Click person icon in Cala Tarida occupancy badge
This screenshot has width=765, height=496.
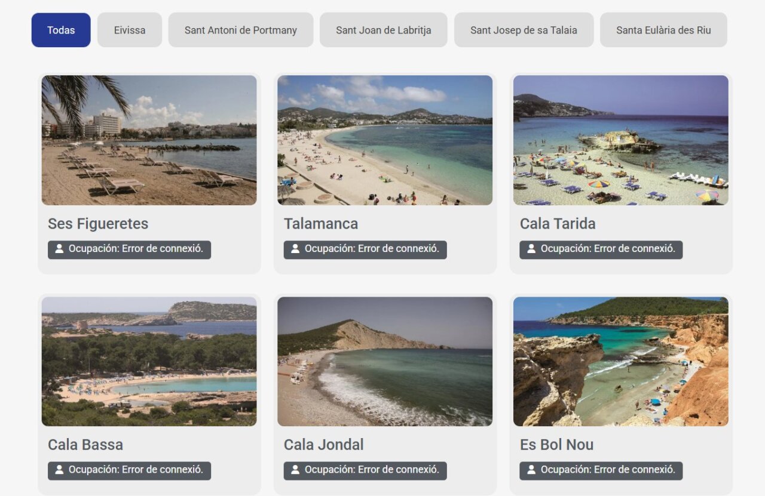coord(531,249)
